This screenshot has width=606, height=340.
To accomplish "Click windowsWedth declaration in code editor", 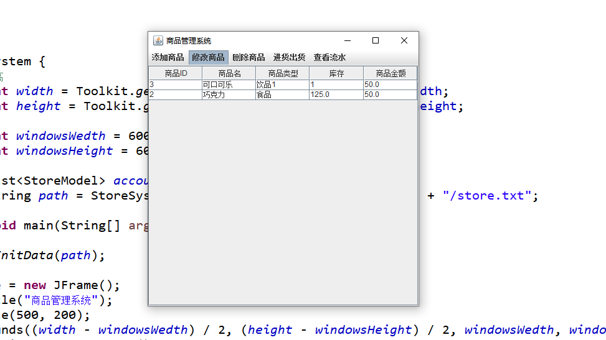I will pyautogui.click(x=60, y=136).
